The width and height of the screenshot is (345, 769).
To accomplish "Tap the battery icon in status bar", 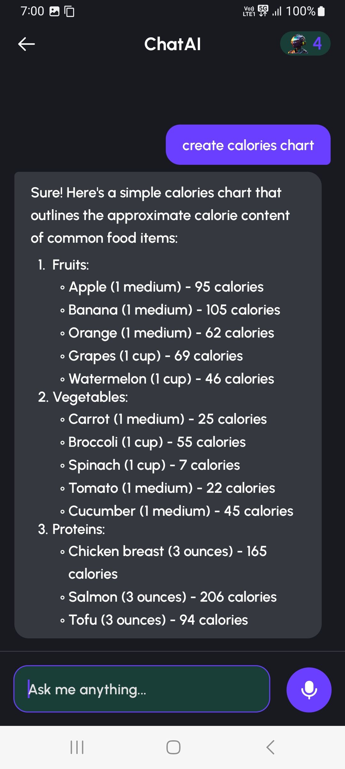I will pyautogui.click(x=321, y=11).
